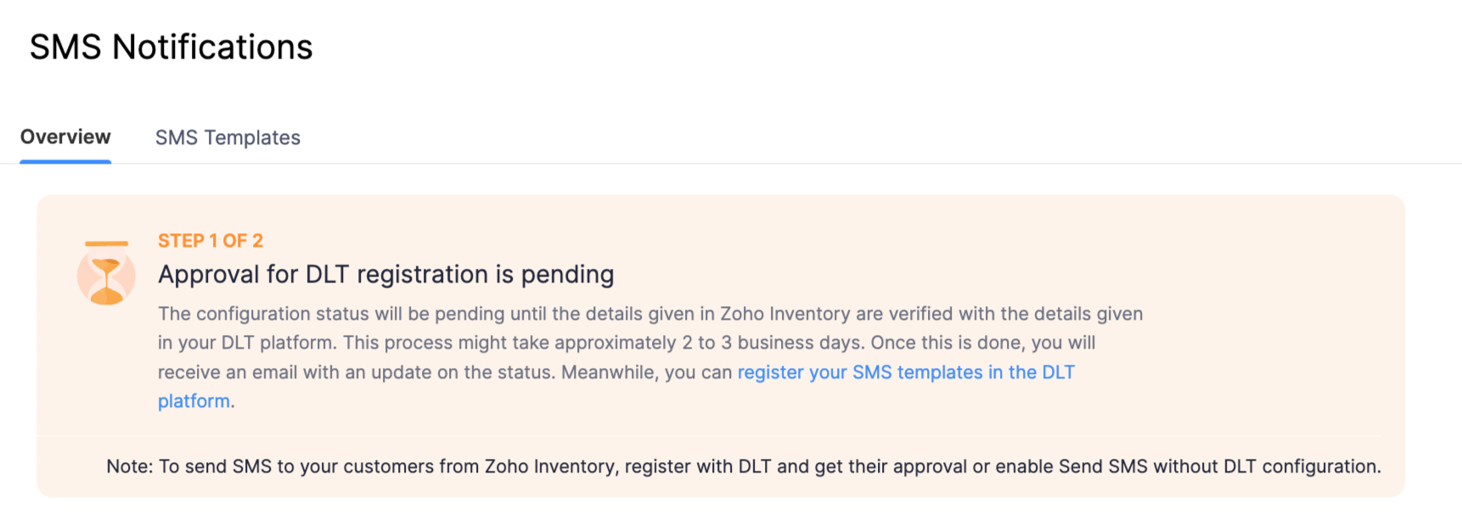Click the icon left of the pending approval text
1462x514 pixels.
(x=105, y=275)
